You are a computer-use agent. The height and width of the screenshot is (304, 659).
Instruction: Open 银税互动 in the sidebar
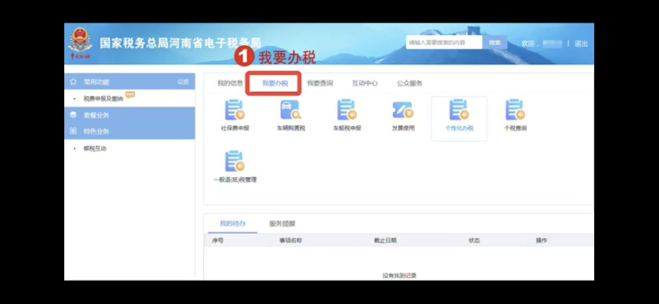(94, 149)
